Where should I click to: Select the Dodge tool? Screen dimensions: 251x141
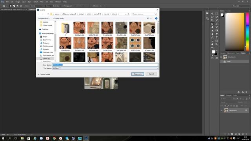pyautogui.click(x=216, y=34)
